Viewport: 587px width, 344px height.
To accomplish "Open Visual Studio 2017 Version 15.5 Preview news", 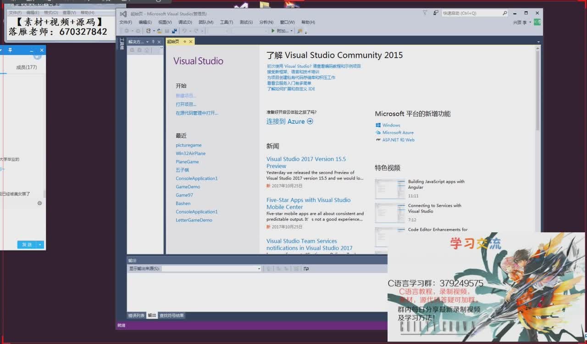I will coord(306,163).
